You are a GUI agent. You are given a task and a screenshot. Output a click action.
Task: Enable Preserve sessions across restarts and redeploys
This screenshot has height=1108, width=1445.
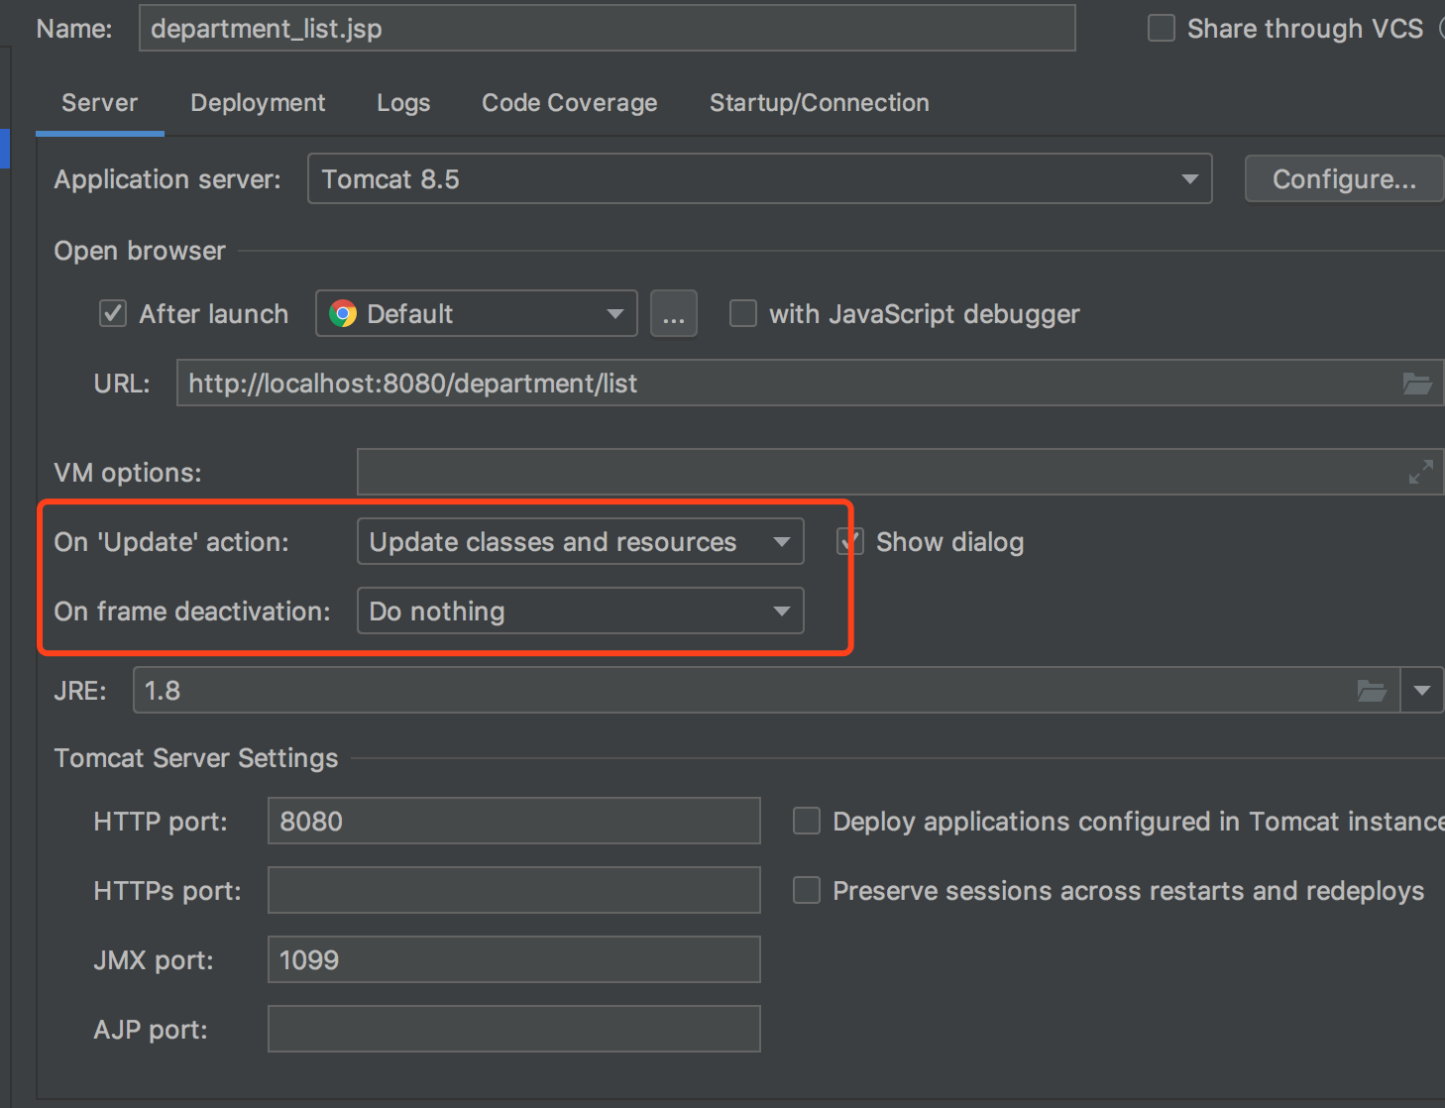click(x=807, y=891)
